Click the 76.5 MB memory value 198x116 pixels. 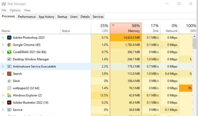[134, 88]
